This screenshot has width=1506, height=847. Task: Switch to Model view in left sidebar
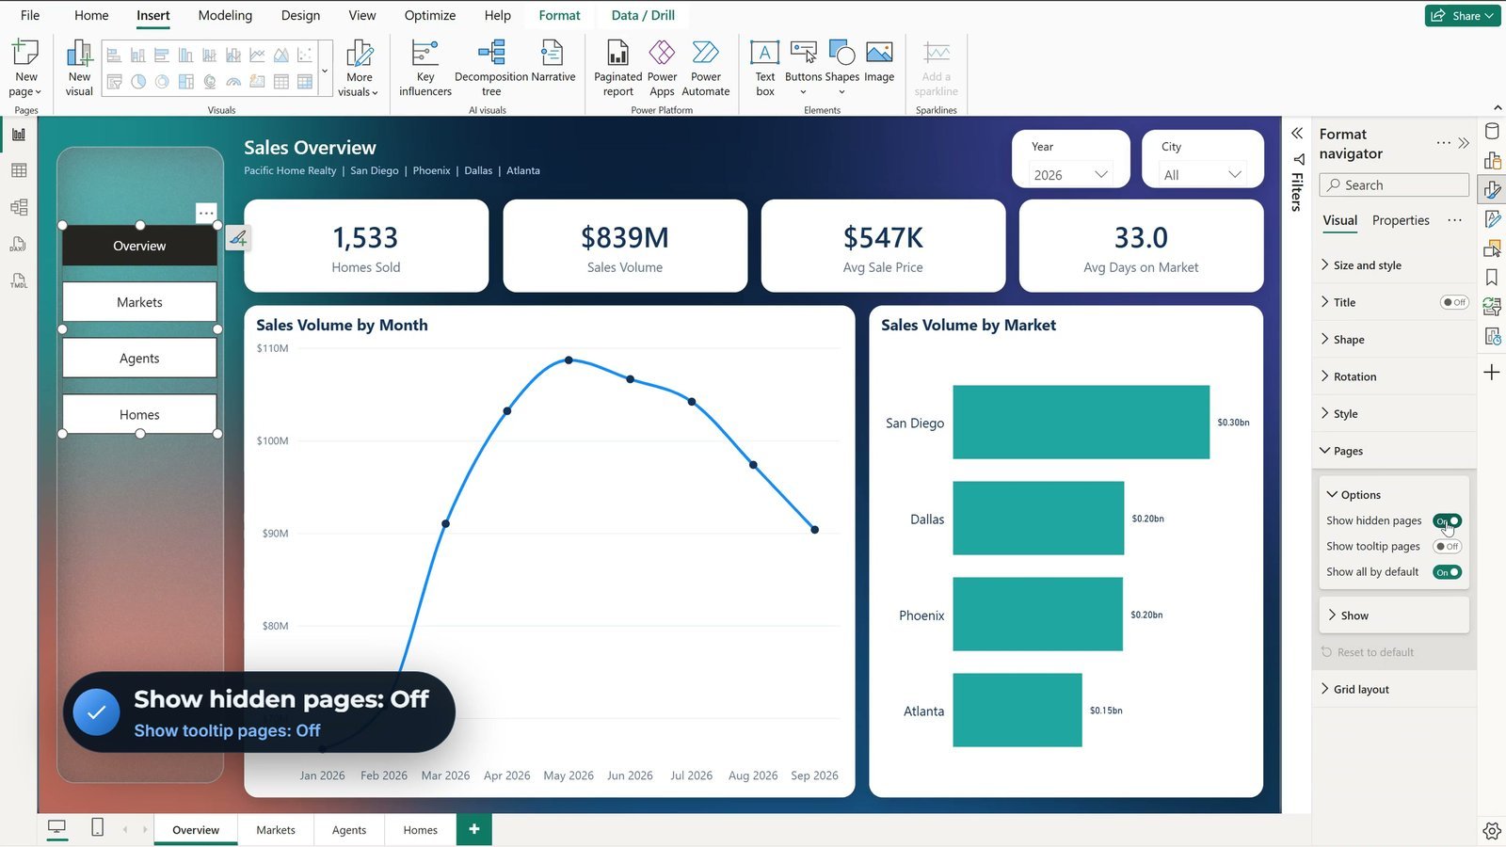(x=19, y=207)
